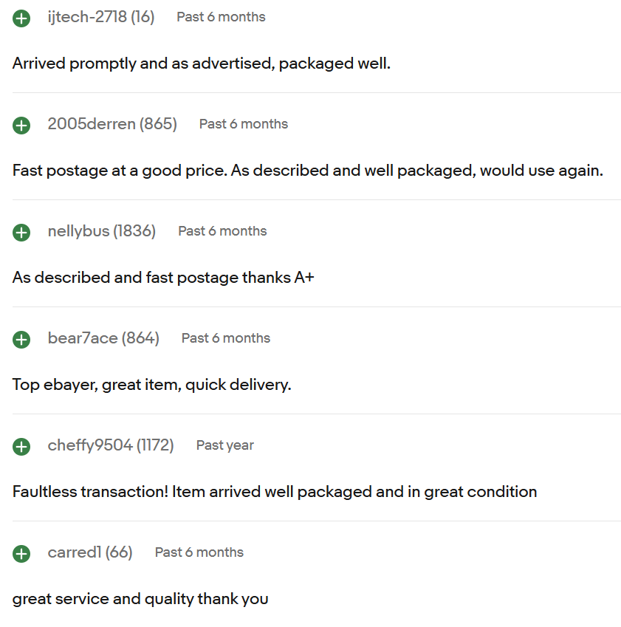Click green plus icon next to 2005derren
Viewport: 621px width, 627px height.
coord(21,126)
